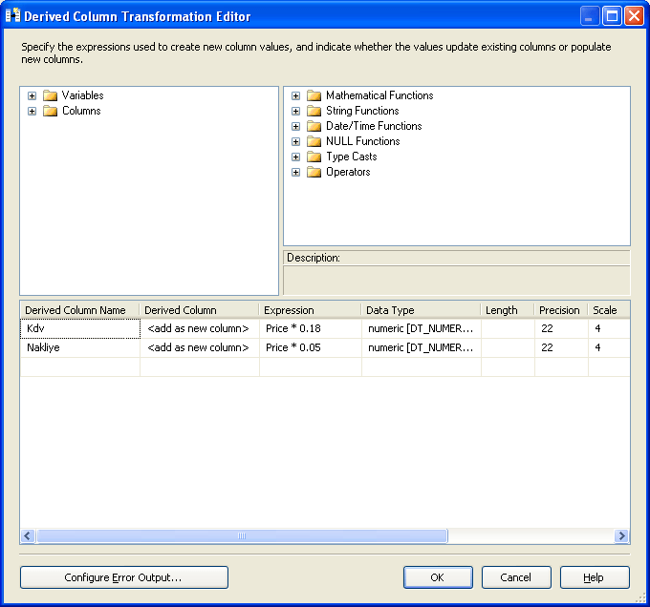Expand the Mathematical Functions node
Image resolution: width=650 pixels, height=607 pixels.
point(295,96)
